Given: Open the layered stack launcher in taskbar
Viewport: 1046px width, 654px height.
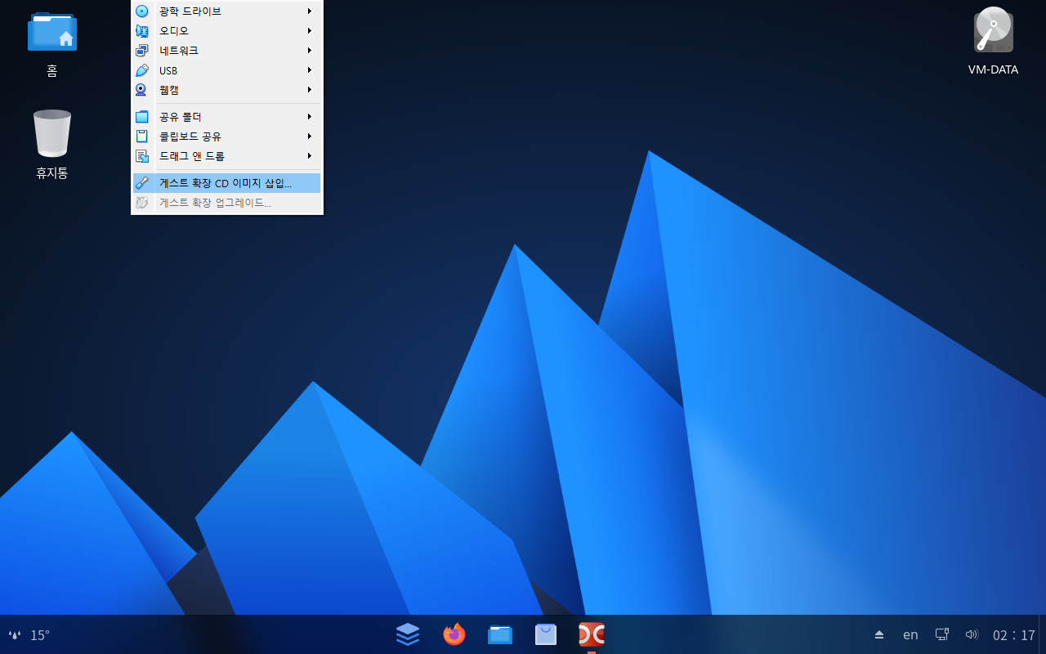Looking at the screenshot, I should (408, 634).
